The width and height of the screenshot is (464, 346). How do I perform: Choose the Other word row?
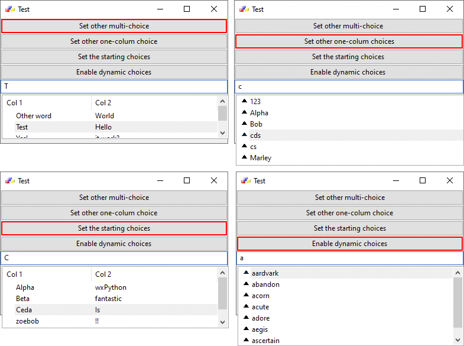point(34,116)
